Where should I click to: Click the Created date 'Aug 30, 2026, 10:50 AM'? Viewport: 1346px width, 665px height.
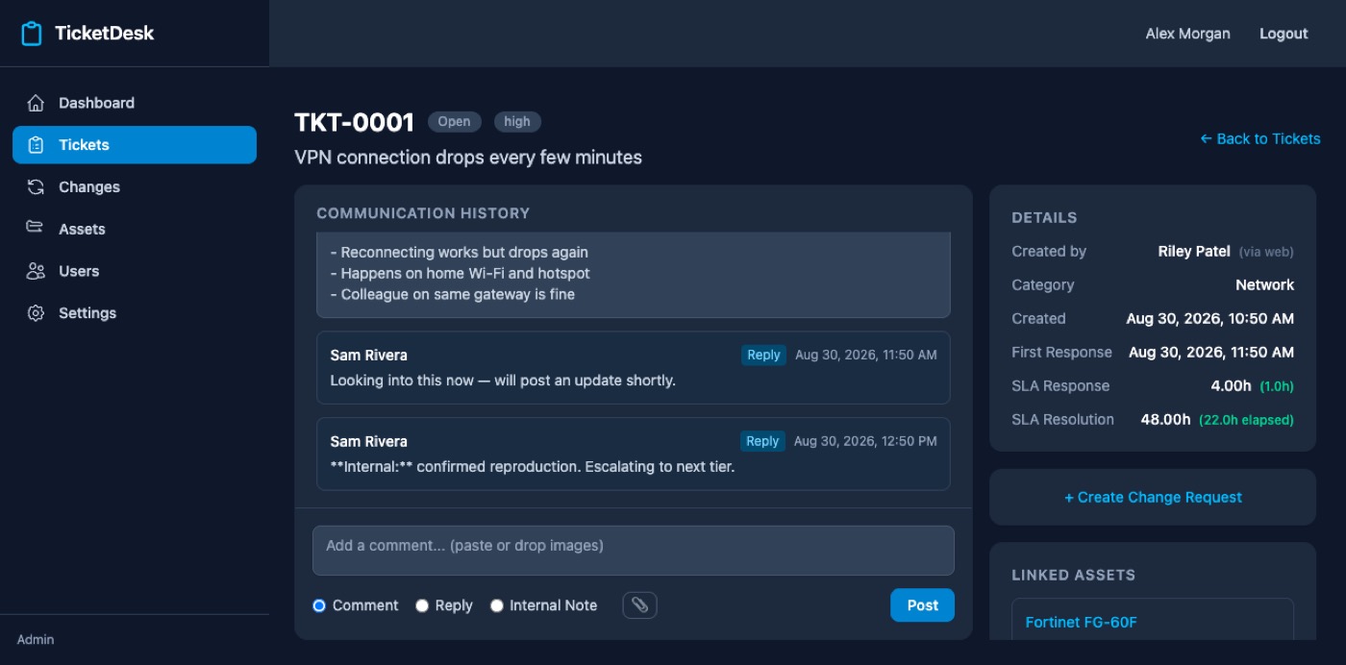(1209, 318)
